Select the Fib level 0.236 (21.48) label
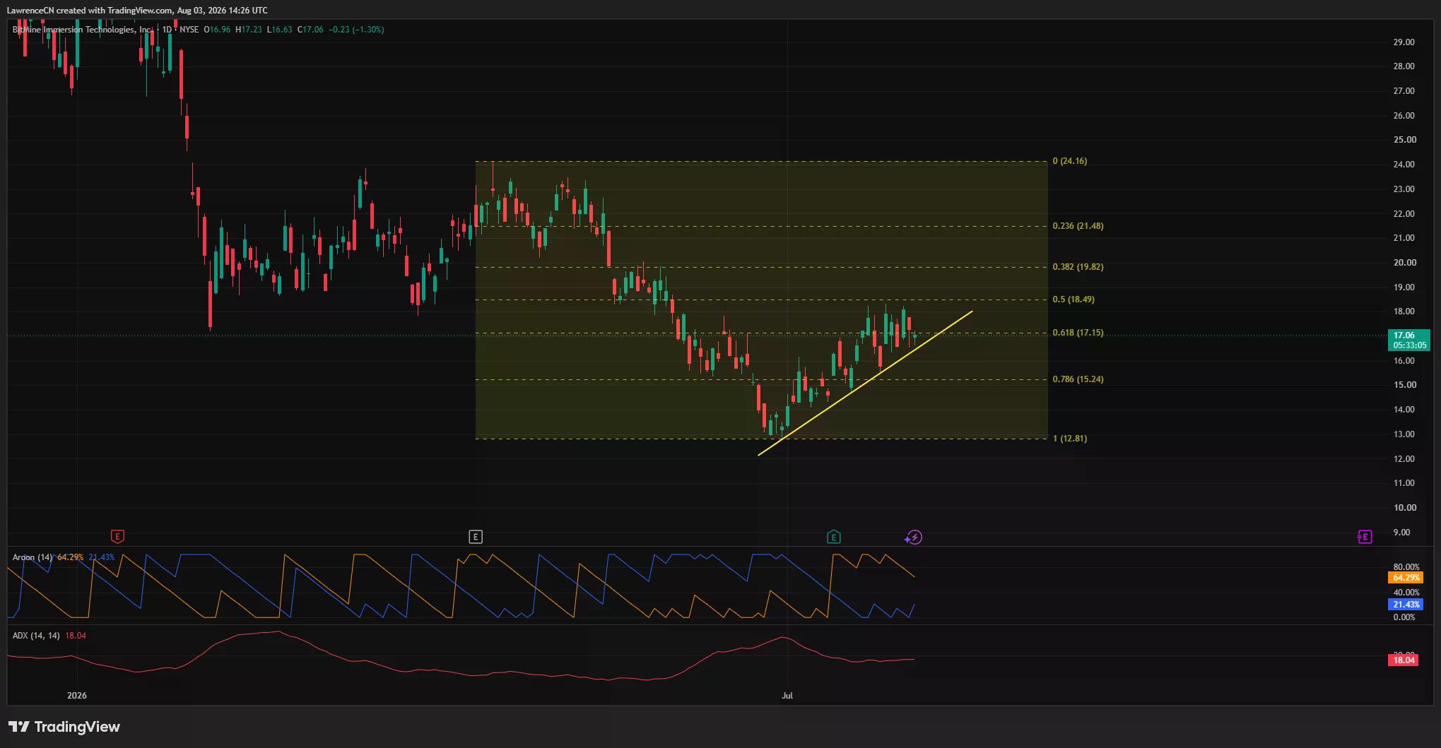The height and width of the screenshot is (748, 1441). pos(1078,226)
